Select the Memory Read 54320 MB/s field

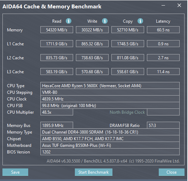tap(57, 30)
